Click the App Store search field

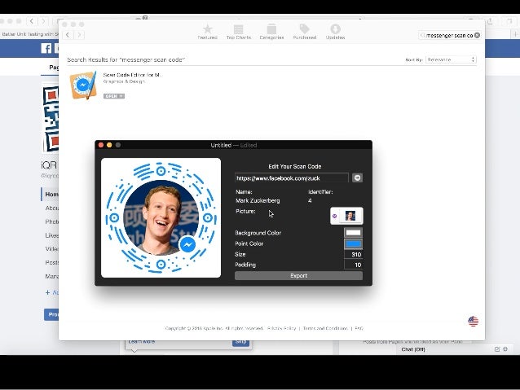(x=447, y=35)
